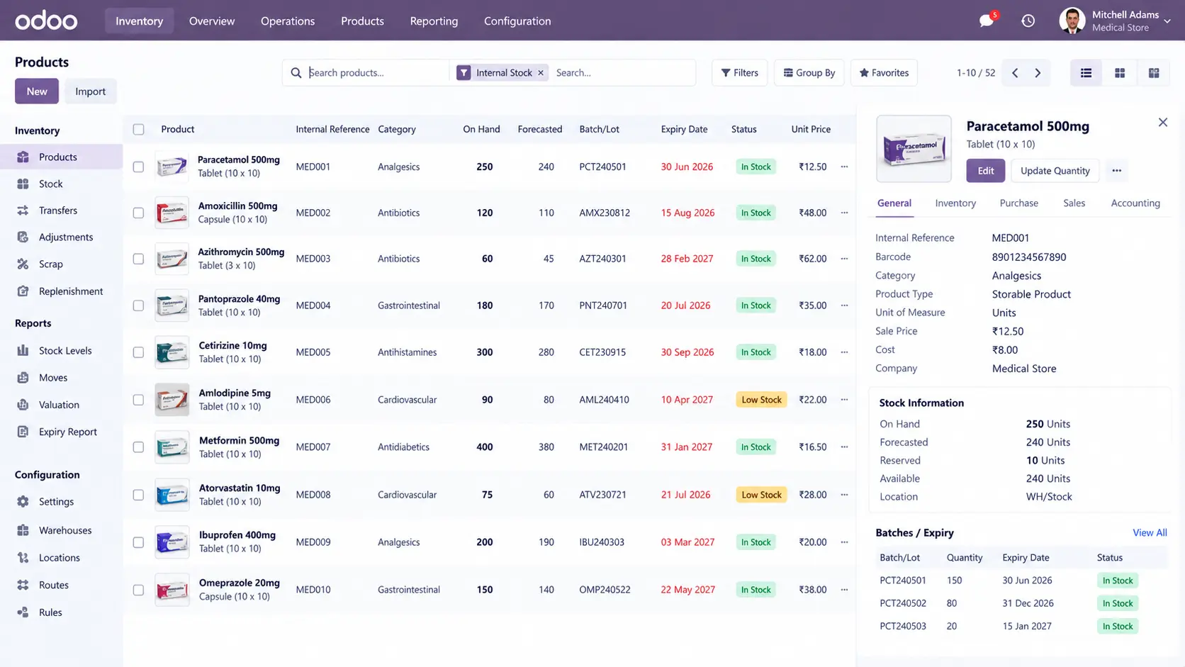Switch to the third layout view icon

[x=1154, y=72]
